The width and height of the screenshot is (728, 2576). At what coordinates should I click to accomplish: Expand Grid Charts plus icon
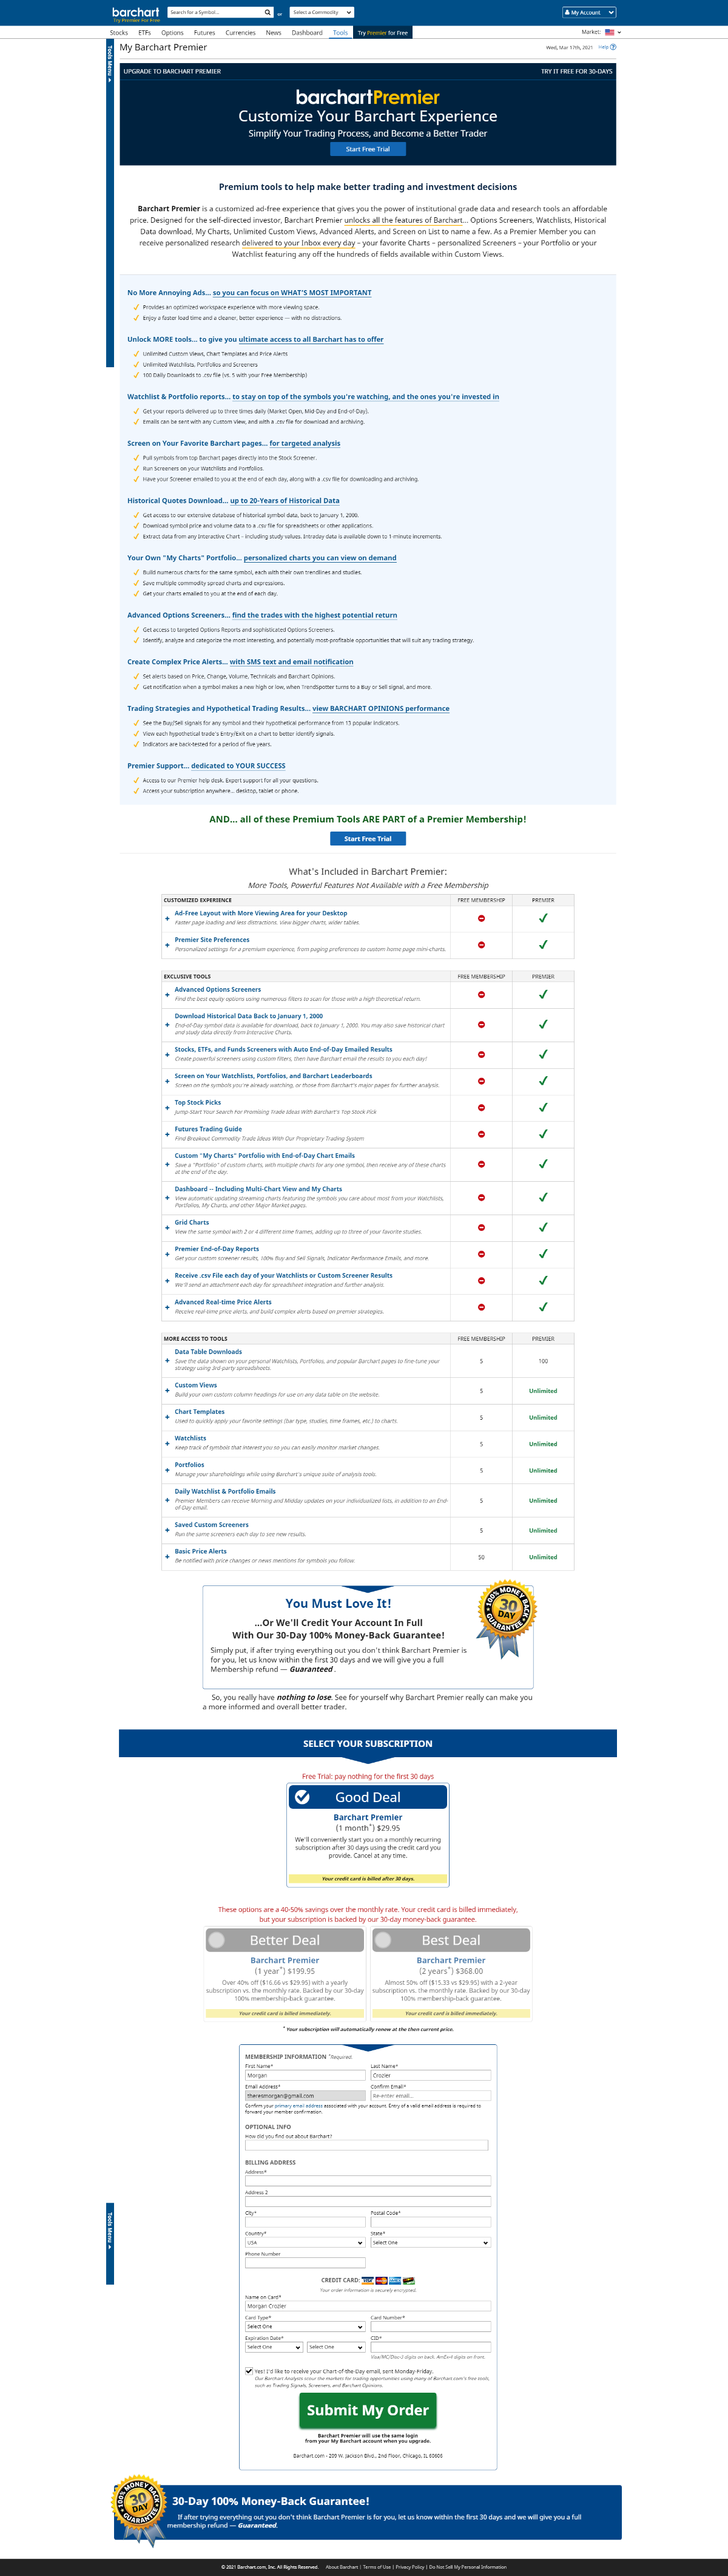pos(167,1227)
